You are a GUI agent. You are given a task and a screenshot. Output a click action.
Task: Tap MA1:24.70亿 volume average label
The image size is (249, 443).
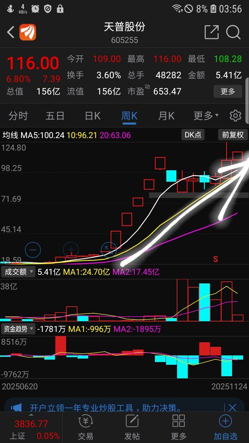click(x=86, y=272)
